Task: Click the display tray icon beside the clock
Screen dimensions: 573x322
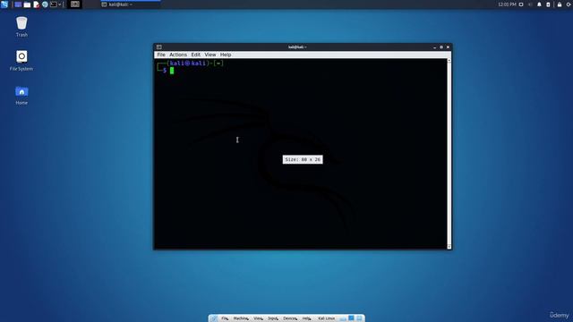Action: point(521,4)
